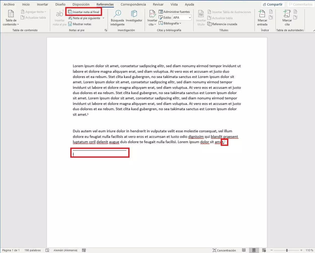Click Página 1 de 1 in status bar

pos(11,250)
